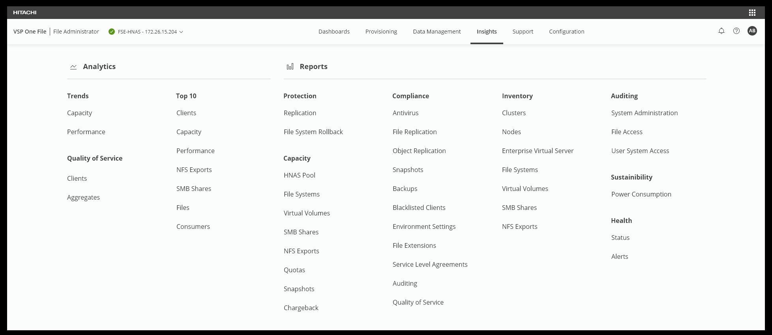Open Enterprise Virtual Server report
772x335 pixels.
[x=538, y=151]
